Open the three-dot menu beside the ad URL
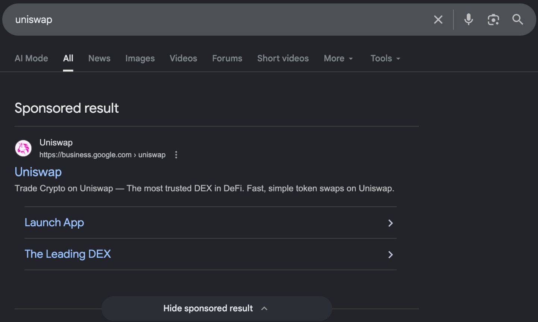538x322 pixels. point(176,155)
